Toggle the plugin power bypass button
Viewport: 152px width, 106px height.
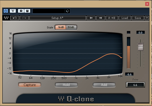[x=6, y=11]
